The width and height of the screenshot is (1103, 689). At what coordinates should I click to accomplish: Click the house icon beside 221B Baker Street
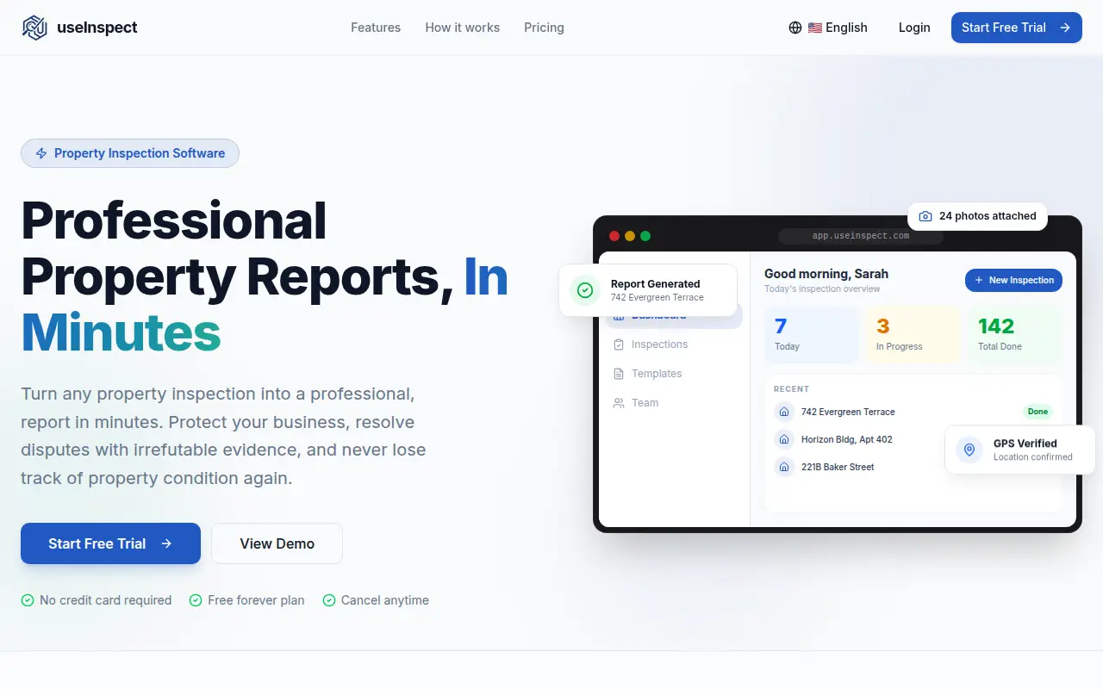(x=784, y=467)
